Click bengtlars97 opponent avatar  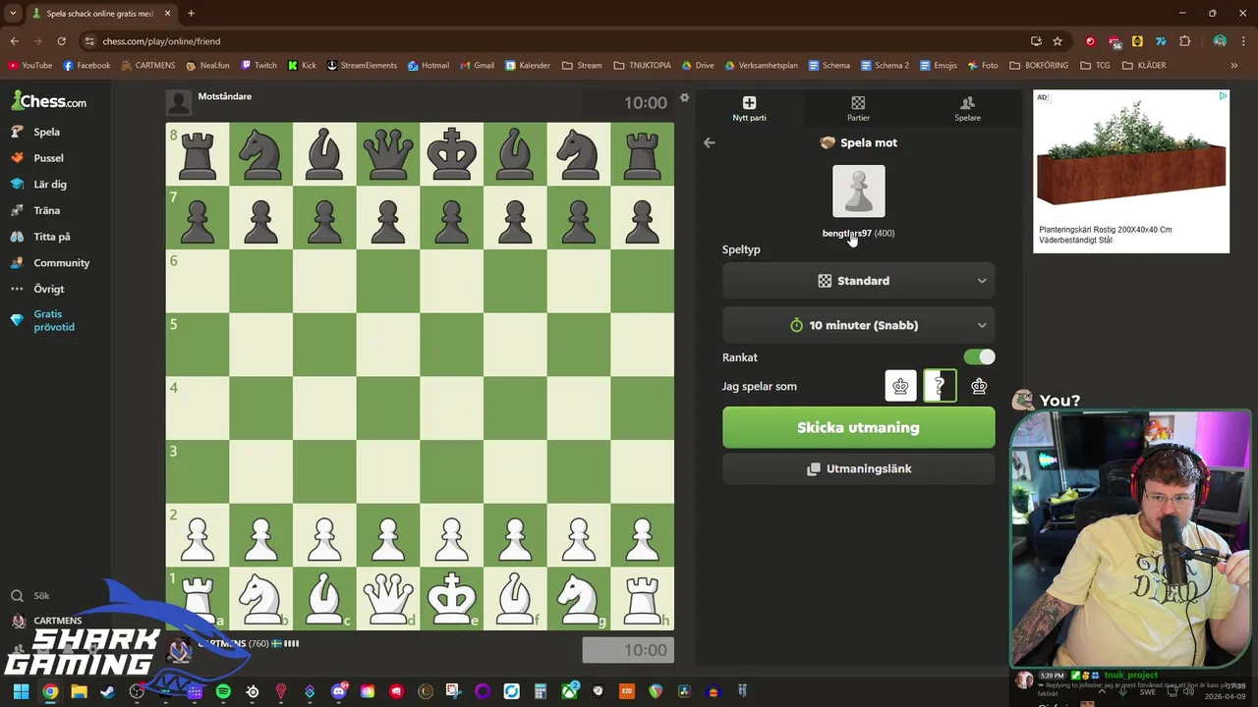[859, 190]
